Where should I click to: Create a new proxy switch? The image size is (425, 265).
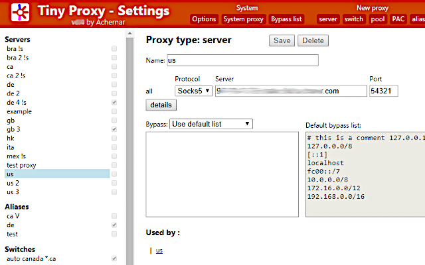(354, 19)
